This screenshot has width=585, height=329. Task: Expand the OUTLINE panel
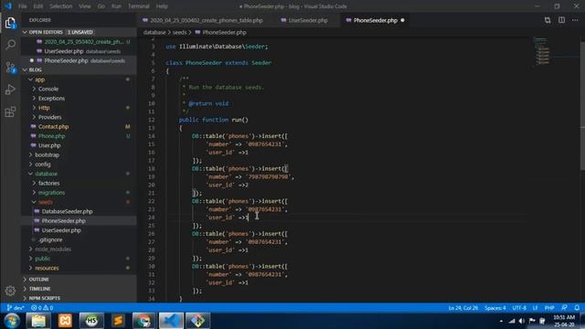coord(79,279)
